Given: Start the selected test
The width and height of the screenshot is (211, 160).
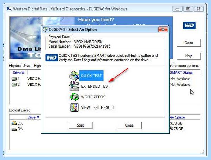Looking at the screenshot, I should coord(81,125).
